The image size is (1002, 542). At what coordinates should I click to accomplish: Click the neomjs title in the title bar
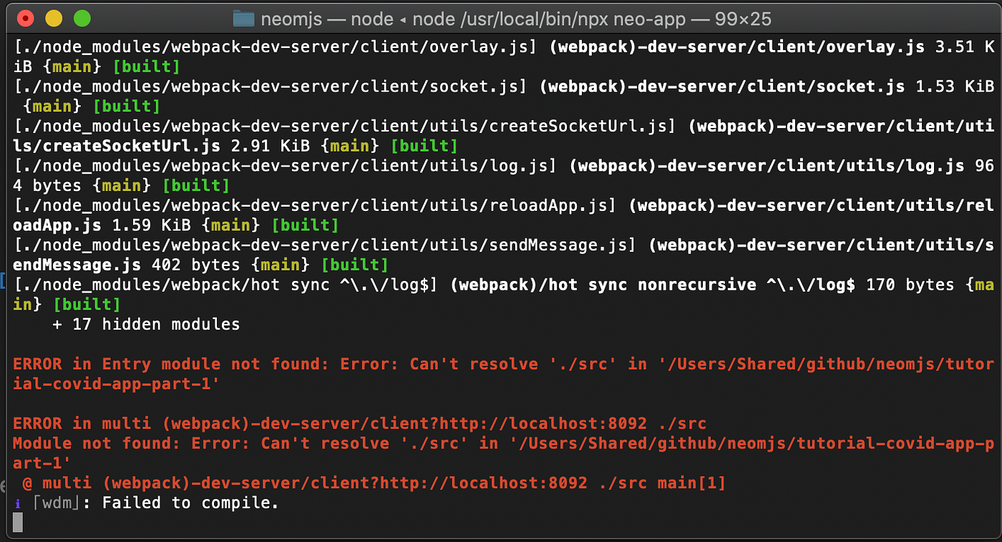coord(291,19)
